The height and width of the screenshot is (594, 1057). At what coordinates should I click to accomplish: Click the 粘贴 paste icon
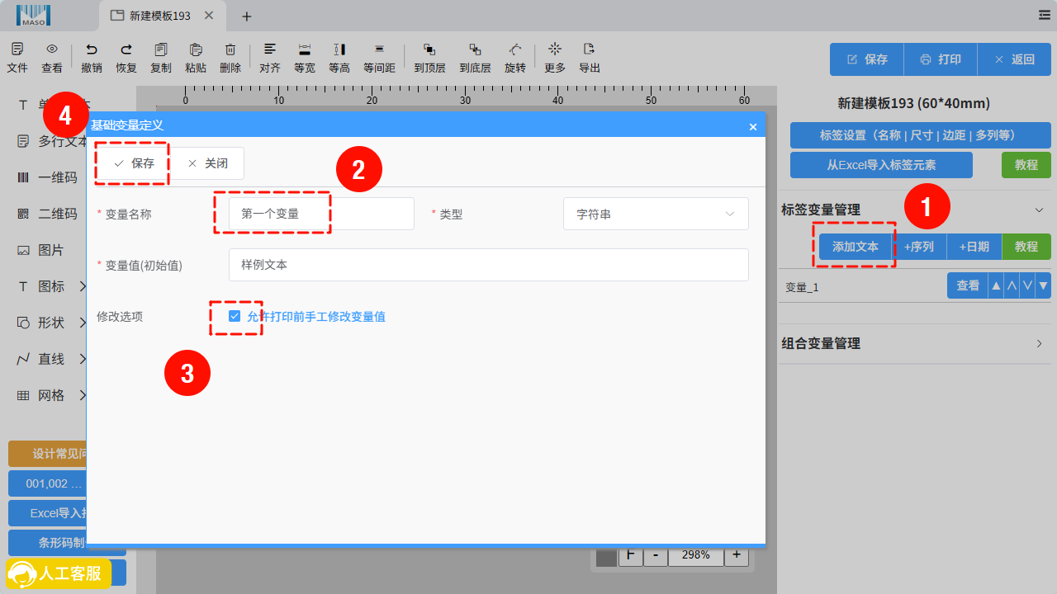coord(196,49)
